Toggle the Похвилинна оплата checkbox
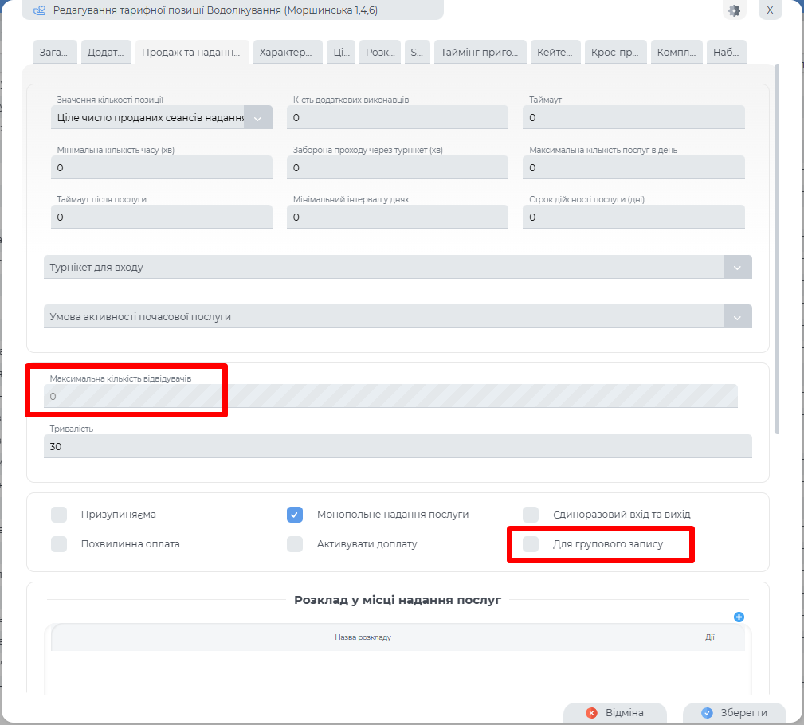The height and width of the screenshot is (725, 804). point(59,544)
